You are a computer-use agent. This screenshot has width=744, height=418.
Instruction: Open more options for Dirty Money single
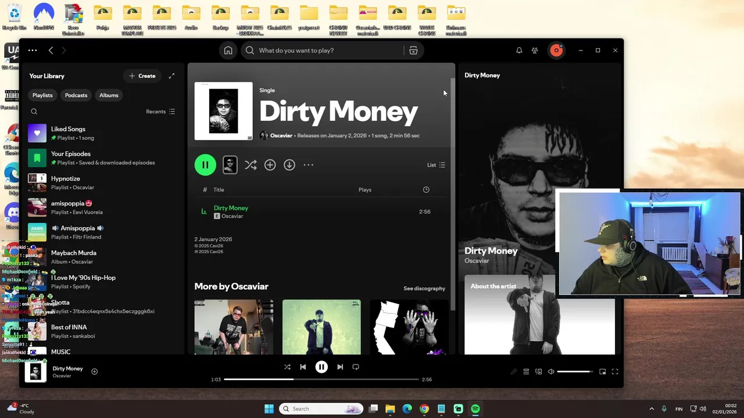click(x=309, y=165)
